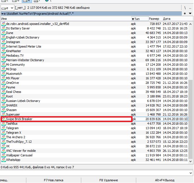The width and height of the screenshot is (194, 183).
Task: Select the Swipe Brick Breaker file
Action: pyautogui.click(x=19, y=119)
